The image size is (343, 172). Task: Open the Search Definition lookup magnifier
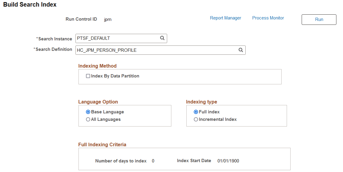(x=241, y=50)
